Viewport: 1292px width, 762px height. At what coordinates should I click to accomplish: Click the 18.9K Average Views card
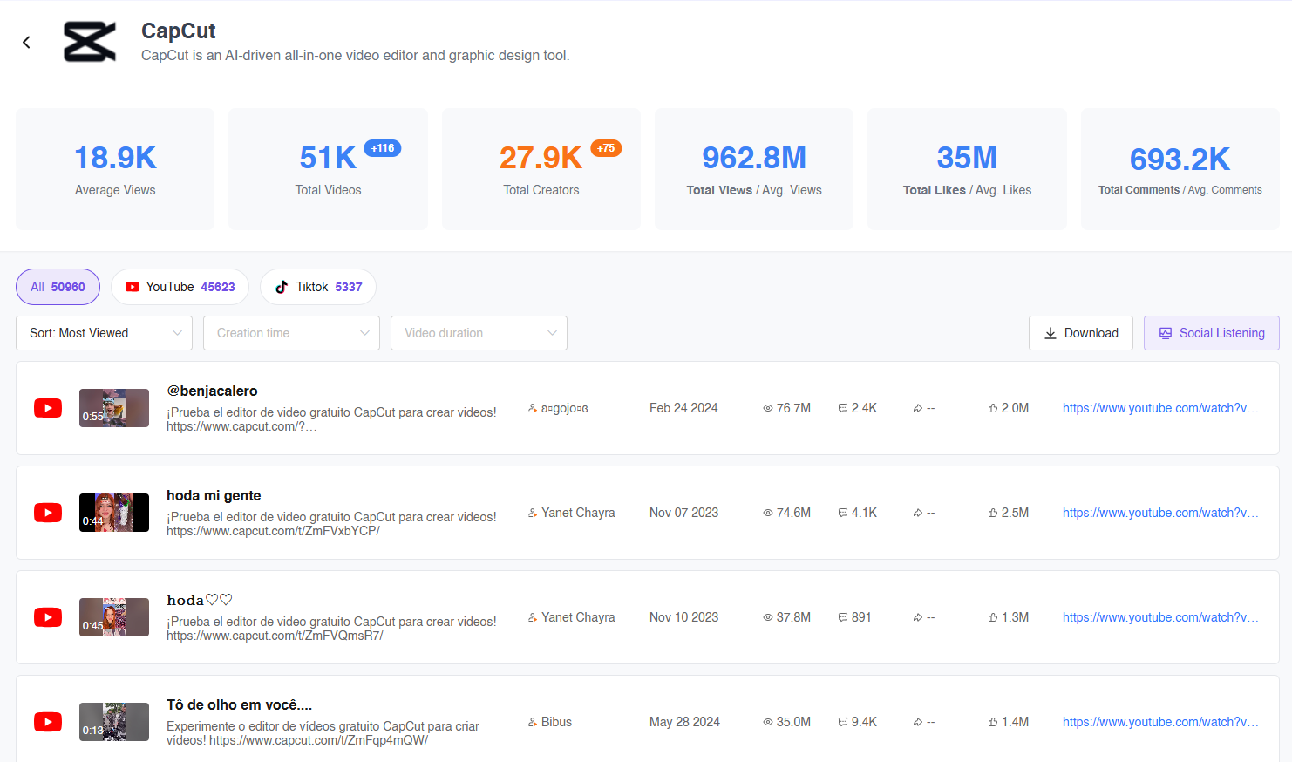coord(115,169)
